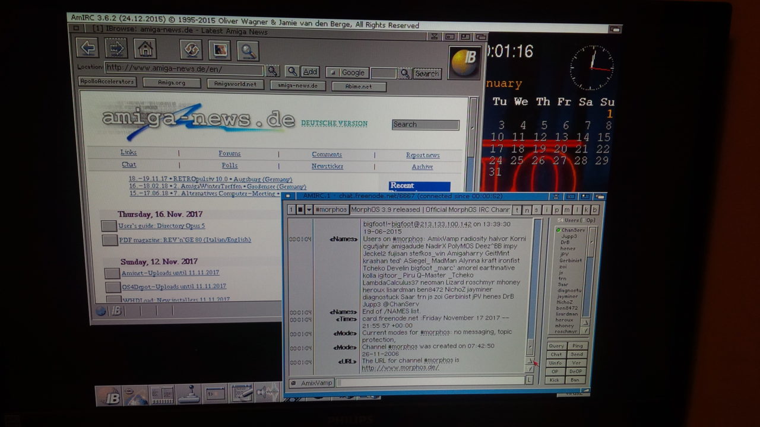
Task: Click the Location URL input field
Action: click(x=185, y=68)
